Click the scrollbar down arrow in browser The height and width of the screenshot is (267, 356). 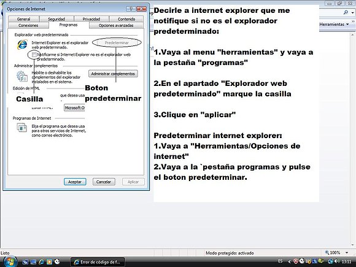tap(352, 245)
